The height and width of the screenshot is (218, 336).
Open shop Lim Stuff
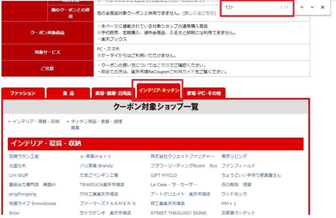(18, 175)
